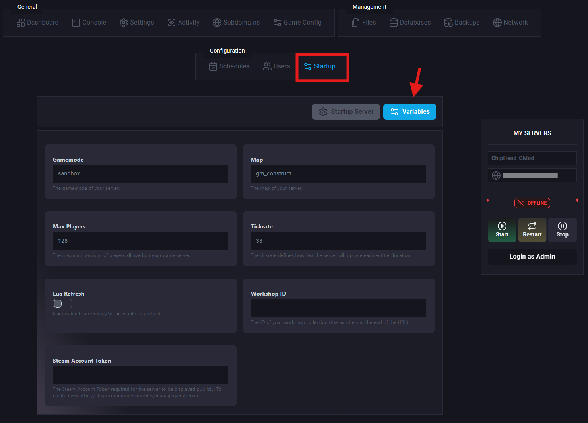588x423 pixels.
Task: Click the Console terminal icon
Action: 76,23
